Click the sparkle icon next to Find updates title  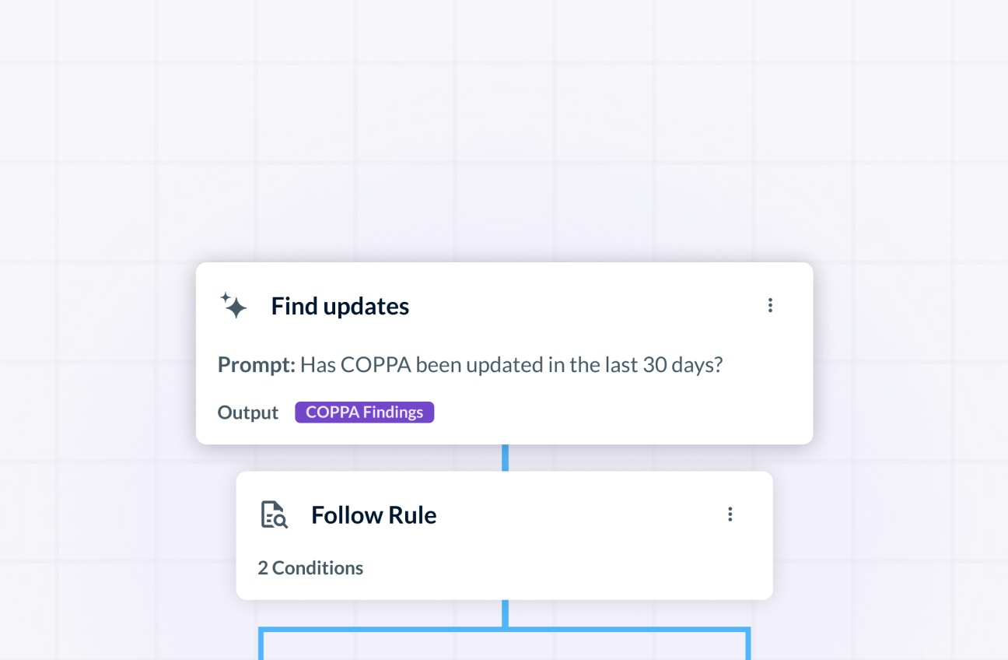pos(233,305)
